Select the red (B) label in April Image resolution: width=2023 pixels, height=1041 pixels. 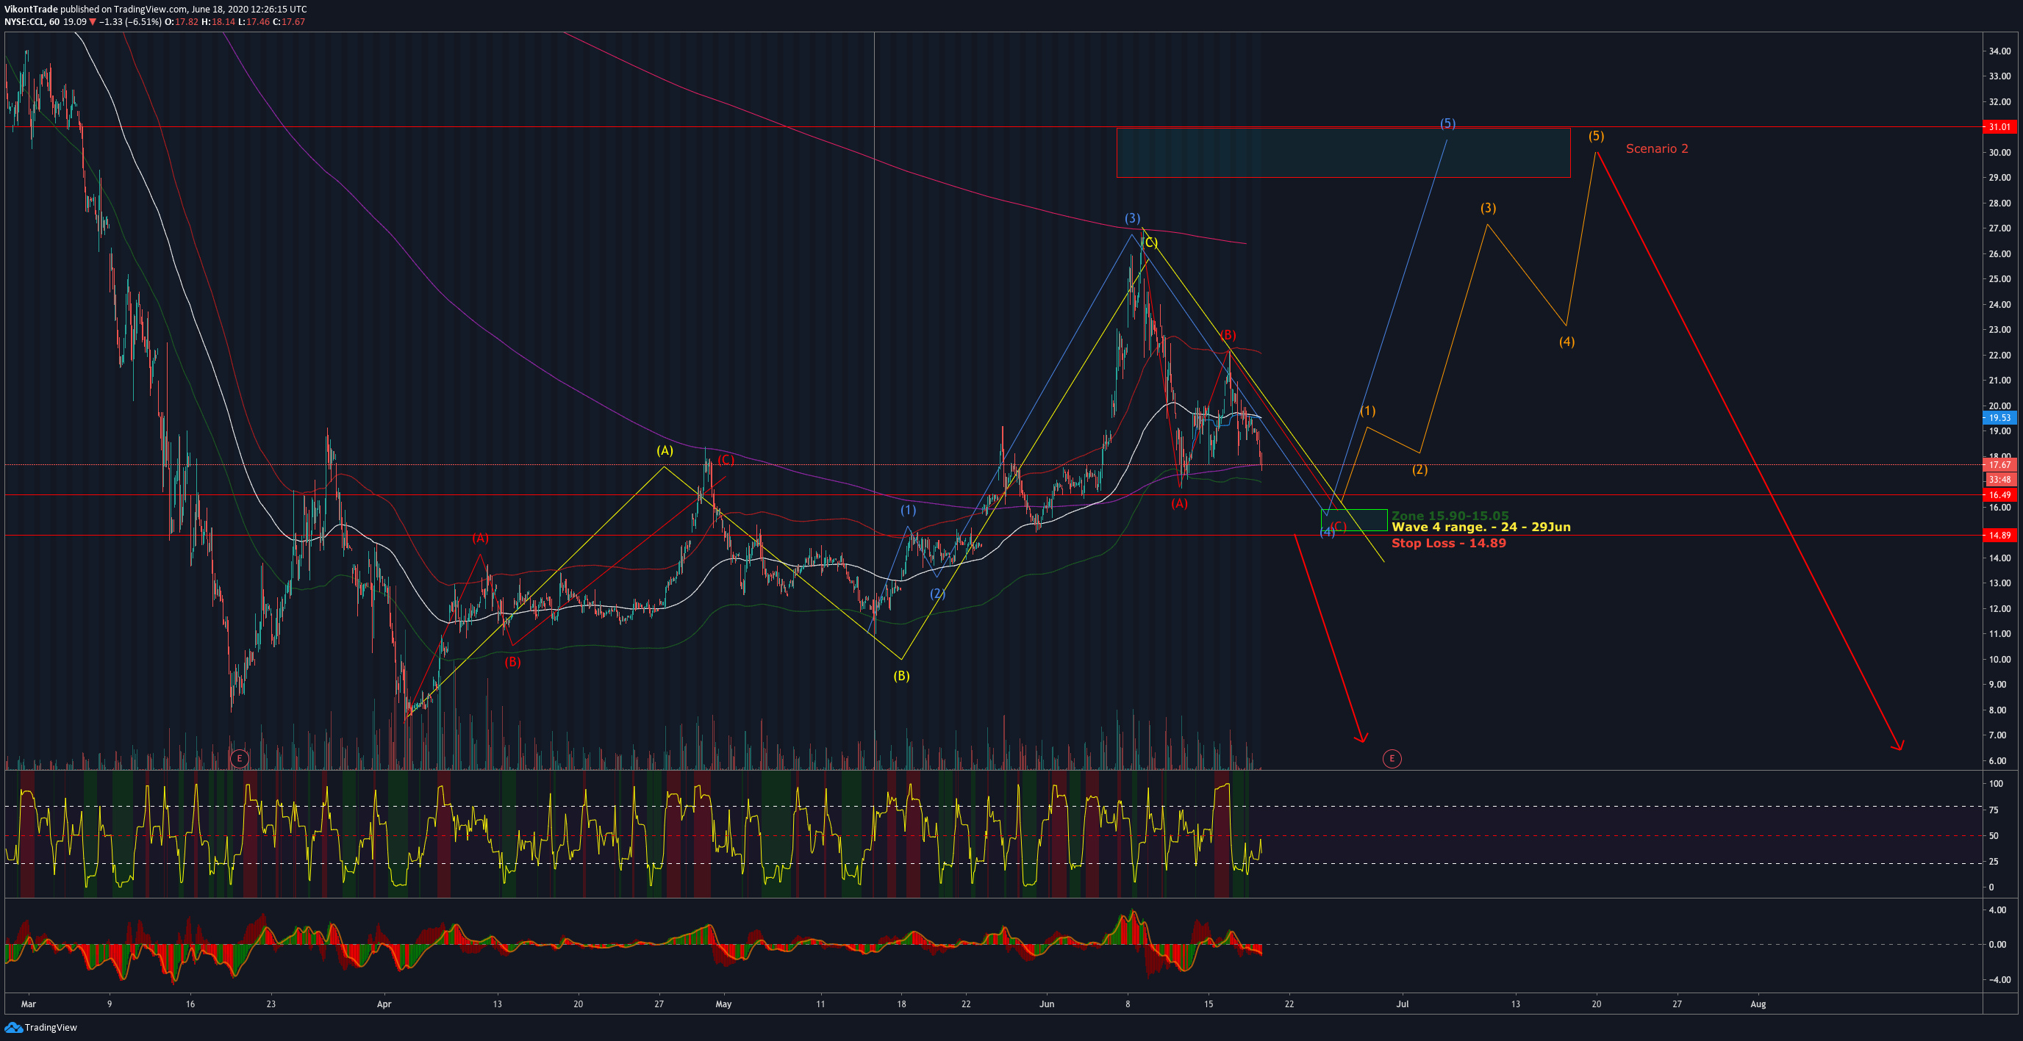click(x=512, y=662)
